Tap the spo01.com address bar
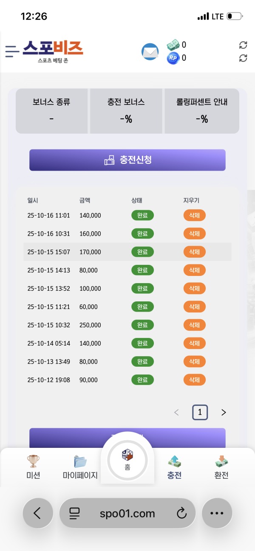Image resolution: width=255 pixels, height=551 pixels. tap(127, 513)
